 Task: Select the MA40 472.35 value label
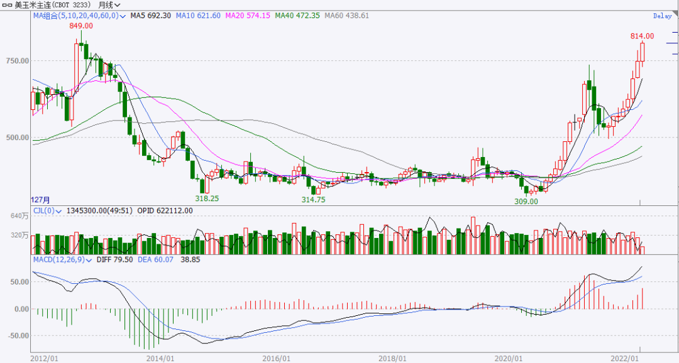(297, 16)
